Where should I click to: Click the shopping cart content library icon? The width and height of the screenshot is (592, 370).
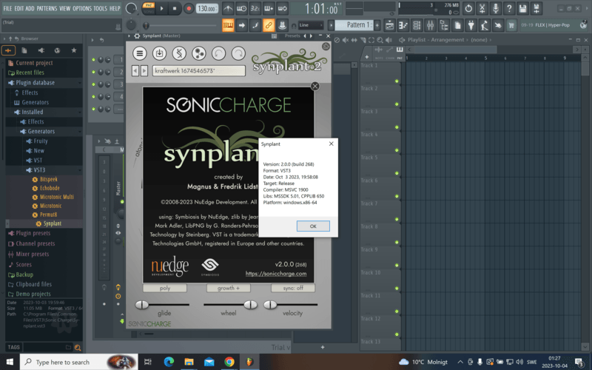[511, 25]
